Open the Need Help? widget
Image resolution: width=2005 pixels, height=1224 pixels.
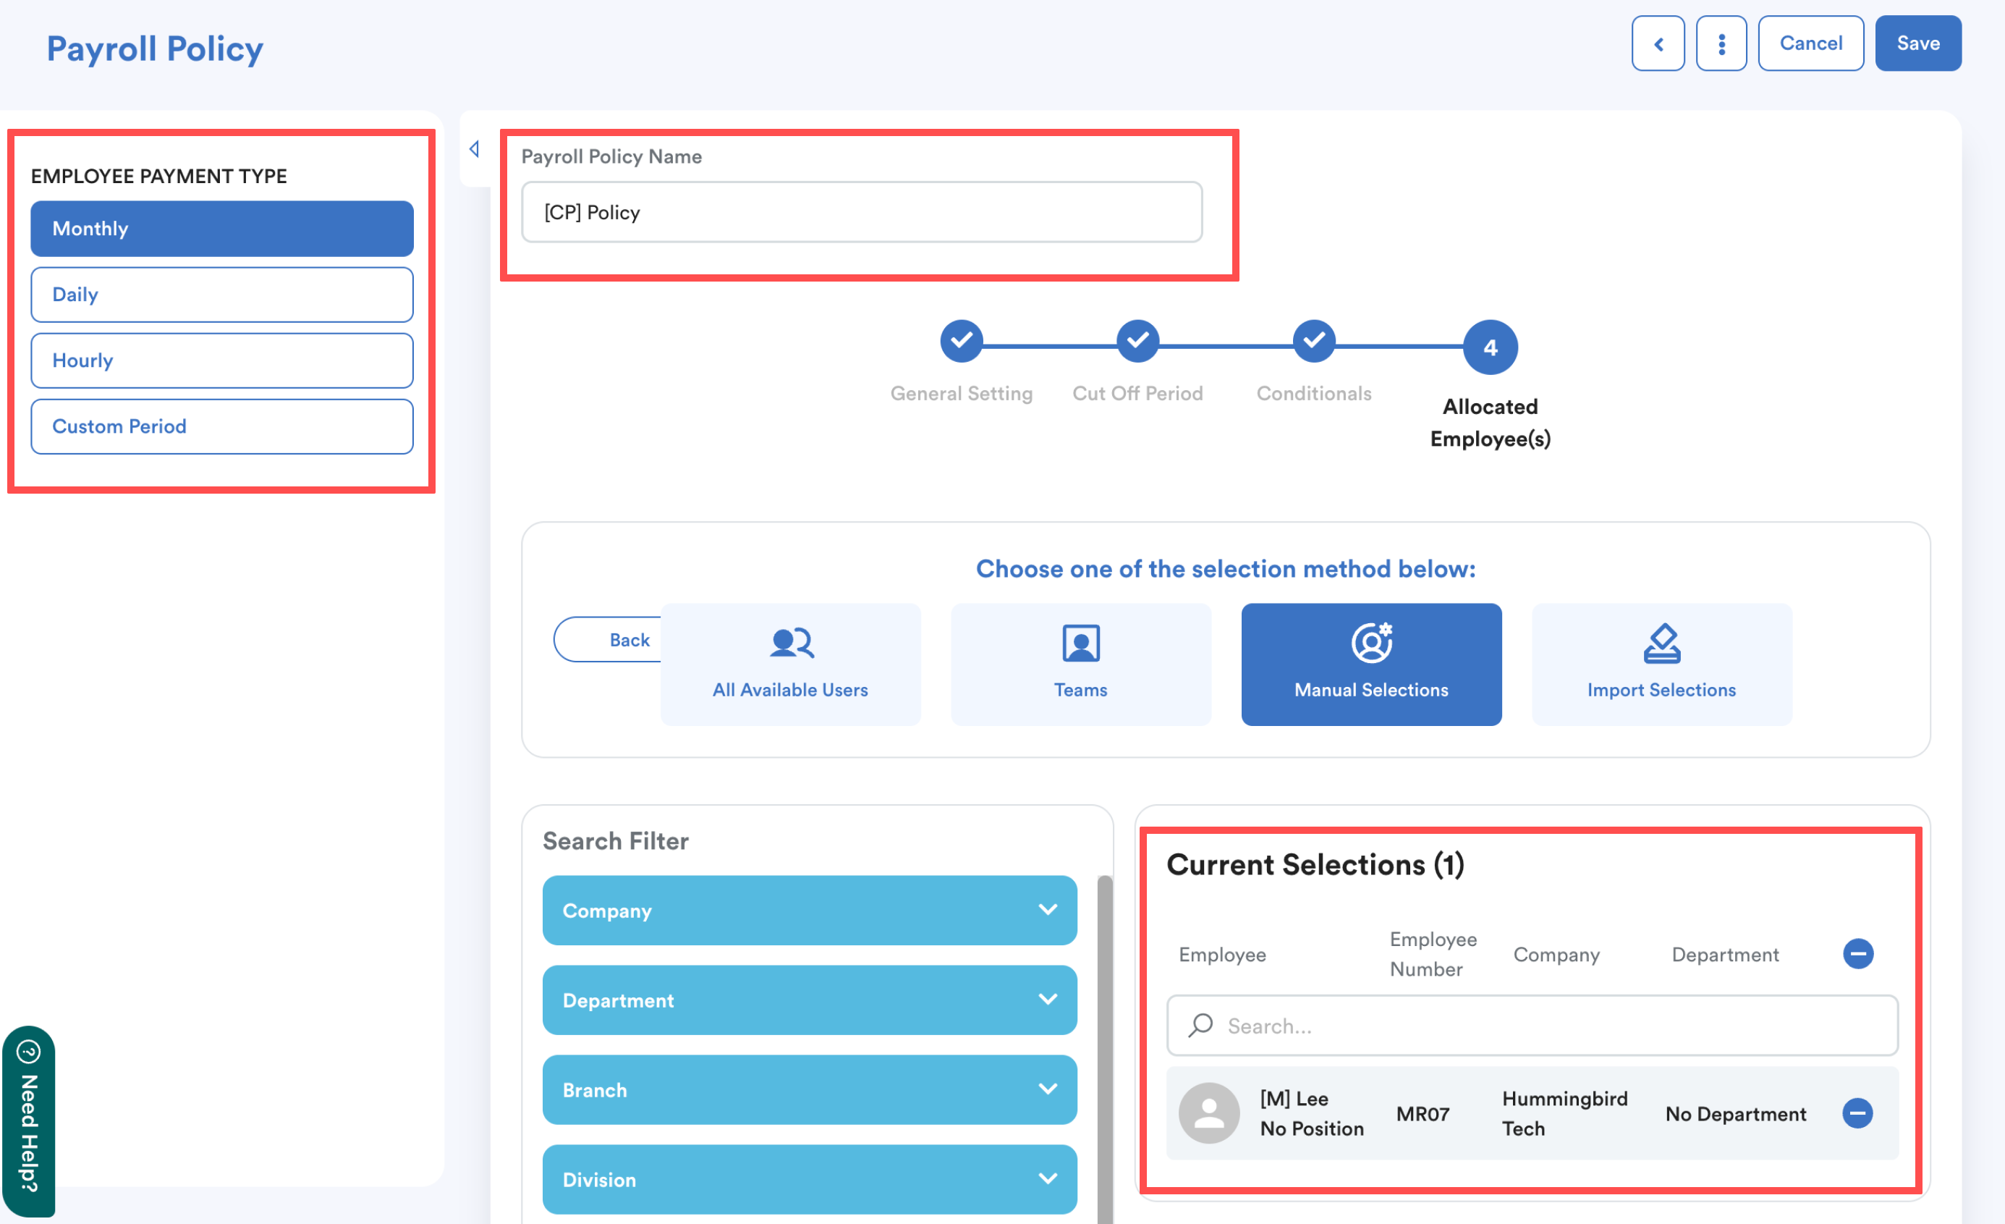[28, 1121]
